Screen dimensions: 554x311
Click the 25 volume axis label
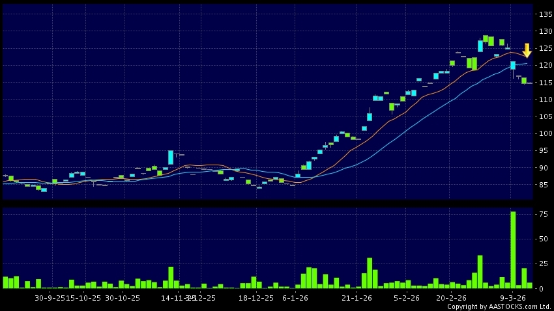coord(543,264)
